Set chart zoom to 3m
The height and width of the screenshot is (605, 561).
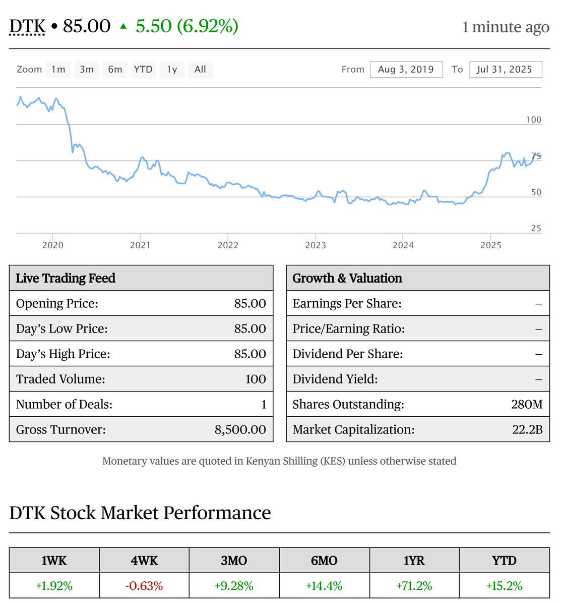pyautogui.click(x=87, y=70)
